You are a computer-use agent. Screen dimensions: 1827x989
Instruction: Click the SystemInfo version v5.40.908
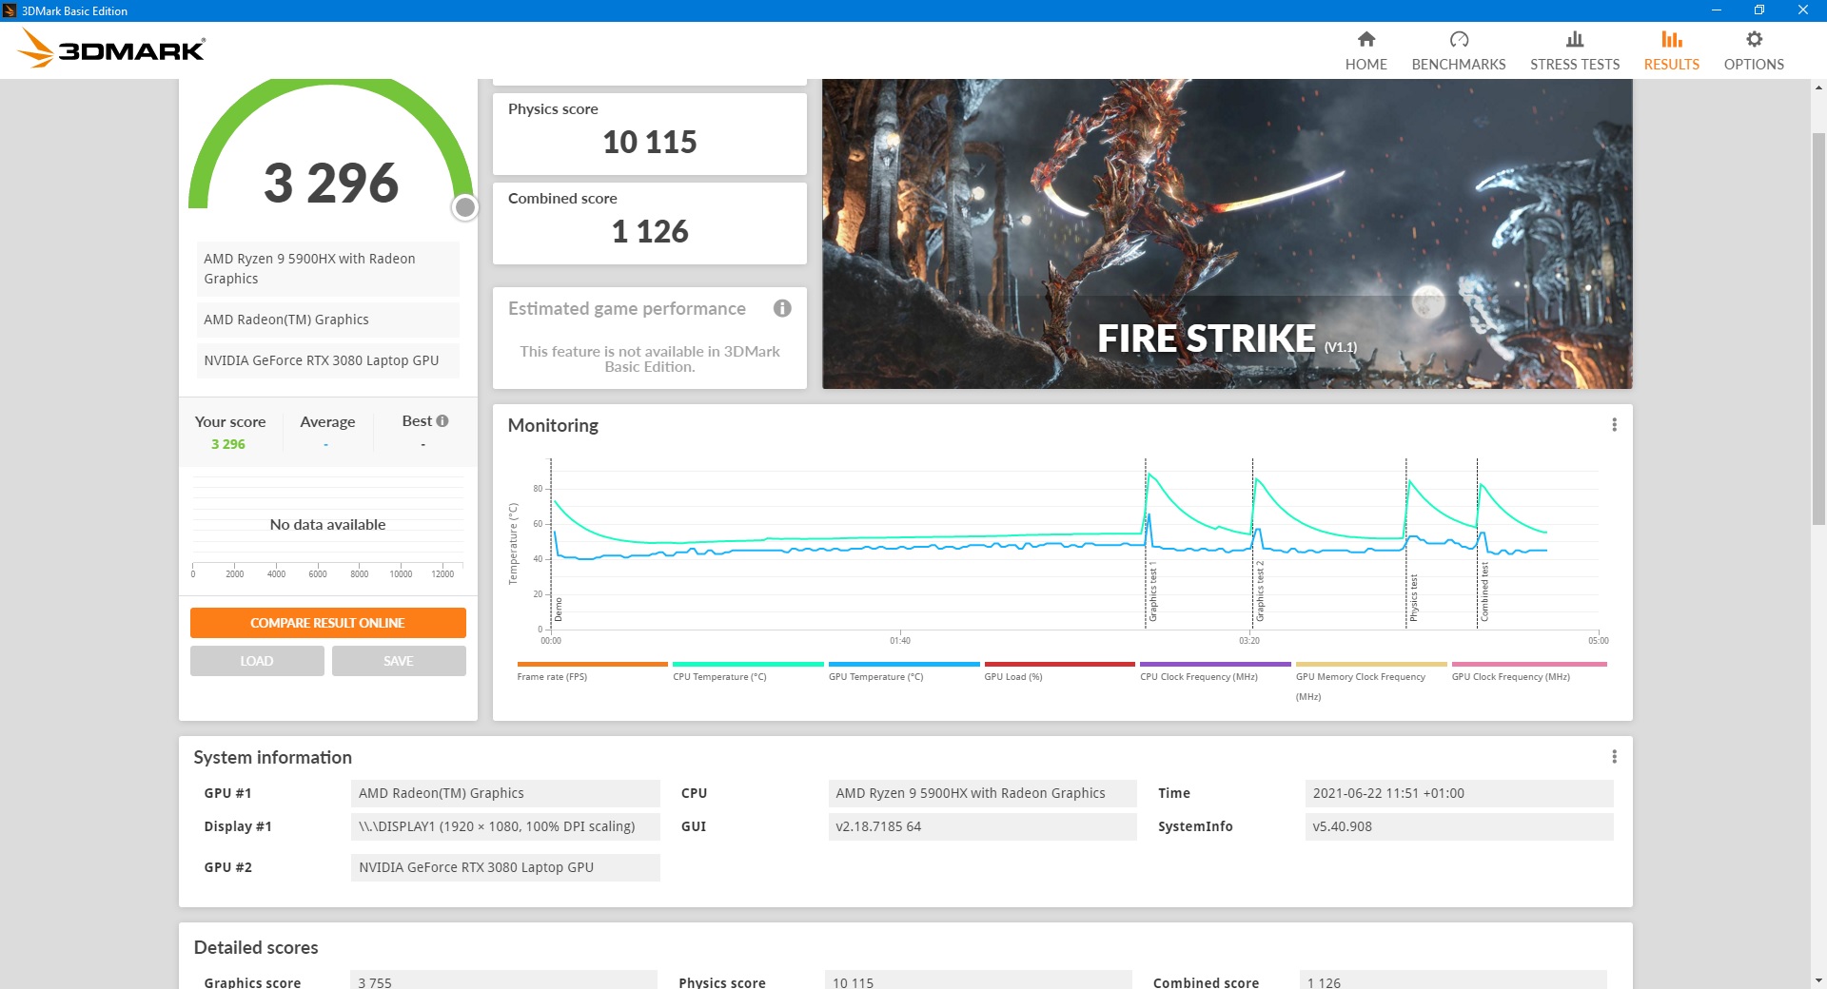point(1459,826)
